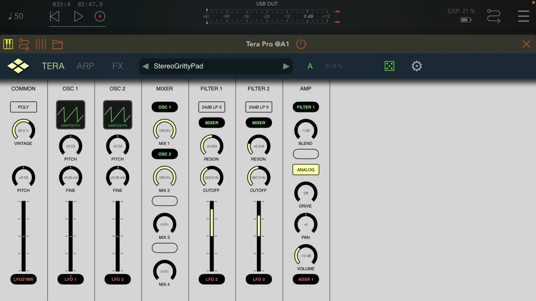The height and width of the screenshot is (301, 536).
Task: Switch to the ARP tab
Action: (85, 66)
